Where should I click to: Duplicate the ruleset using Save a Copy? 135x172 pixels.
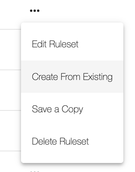pos(72,109)
